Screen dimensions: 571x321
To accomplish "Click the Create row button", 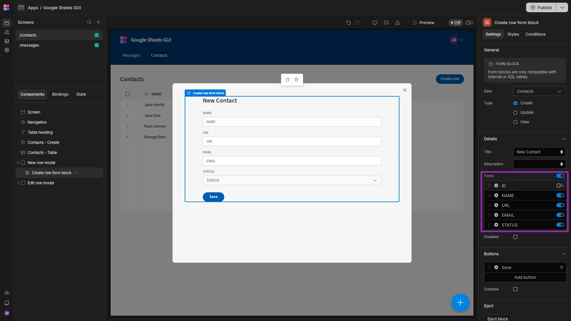I will coord(450,79).
